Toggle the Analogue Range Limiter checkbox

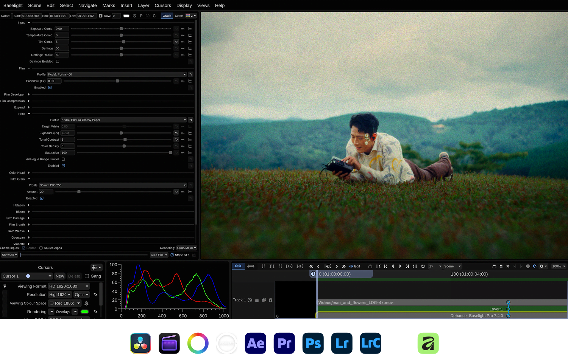pyautogui.click(x=63, y=159)
